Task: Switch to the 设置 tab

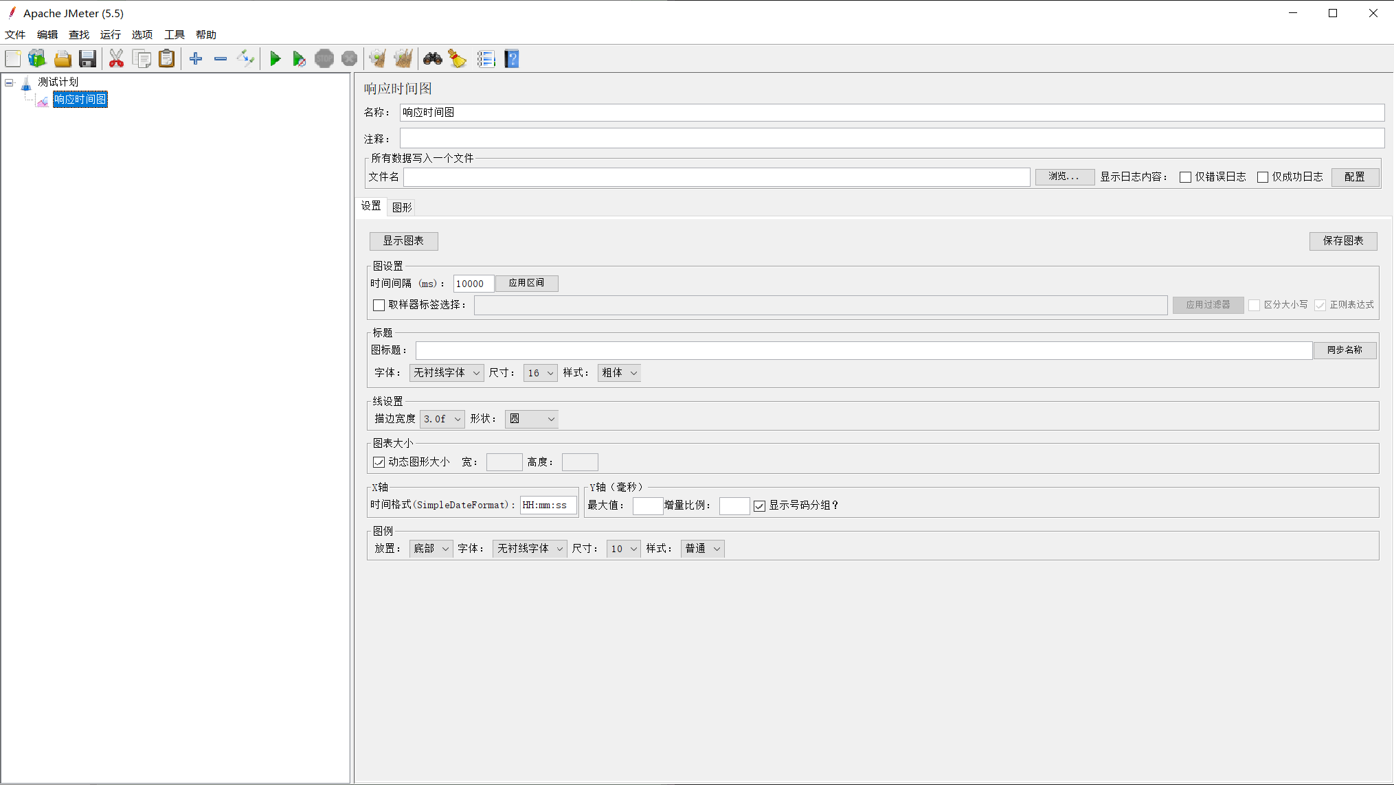Action: pos(371,206)
